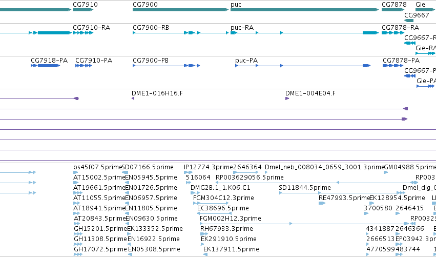This screenshot has width=436, height=257.
Task: Select the IP12774.3prime EST label
Action: 209,167
